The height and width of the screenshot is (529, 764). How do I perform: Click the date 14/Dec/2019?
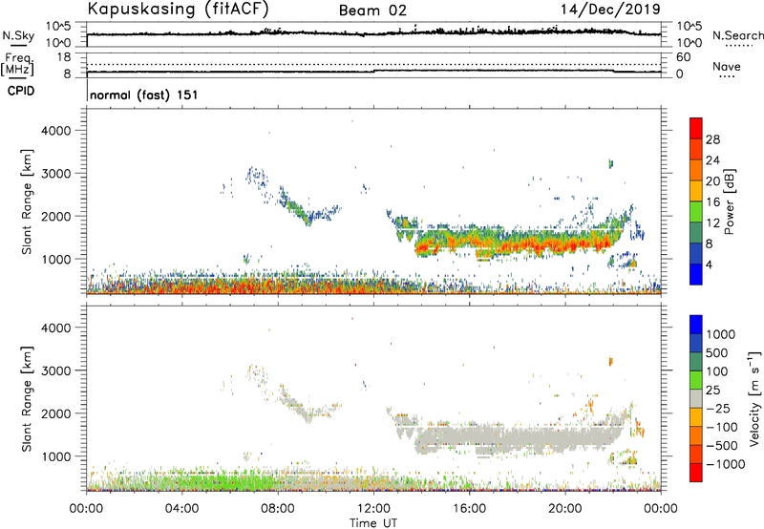[x=610, y=10]
